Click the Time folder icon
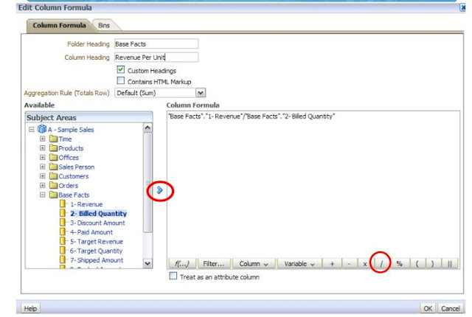Viewport: 472px width, 317px height. [x=54, y=139]
